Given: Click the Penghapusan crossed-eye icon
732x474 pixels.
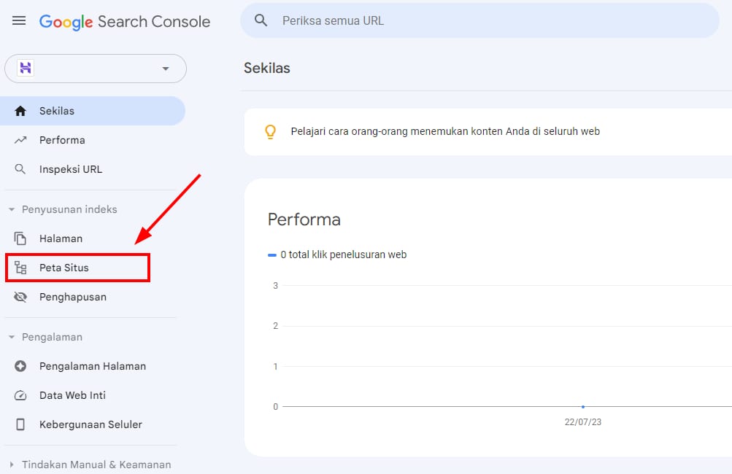Looking at the screenshot, I should (20, 297).
